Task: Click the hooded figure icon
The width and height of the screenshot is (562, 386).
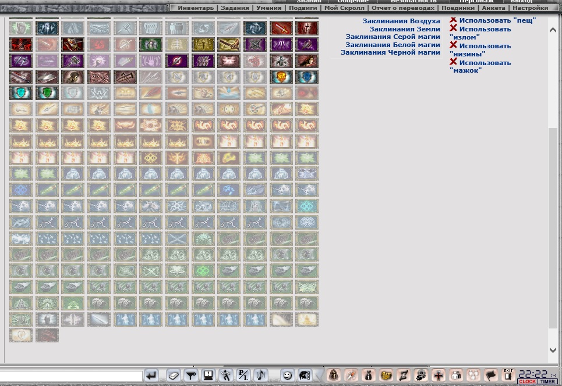Action: tap(334, 376)
